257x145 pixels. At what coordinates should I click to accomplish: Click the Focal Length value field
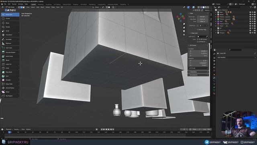[x=202, y=17]
